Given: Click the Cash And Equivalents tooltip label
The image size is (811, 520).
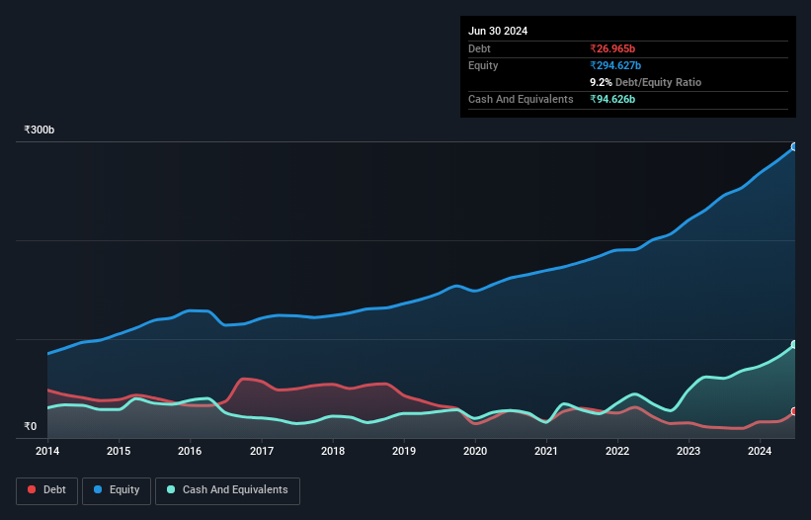Looking at the screenshot, I should (x=521, y=99).
